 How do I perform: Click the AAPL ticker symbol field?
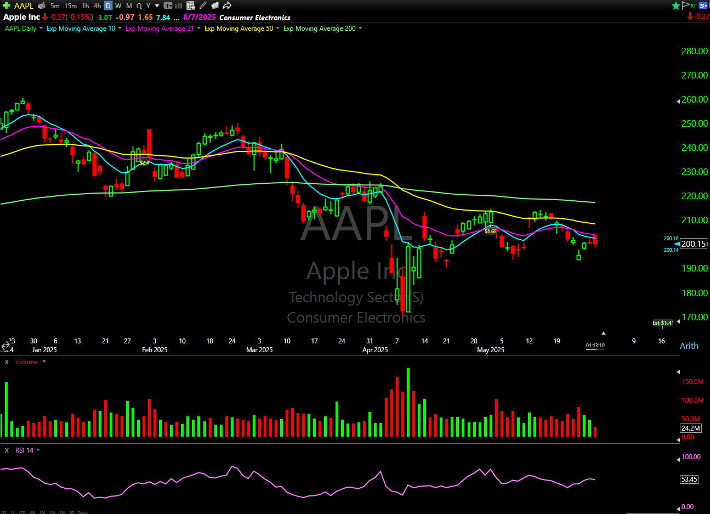click(x=24, y=5)
